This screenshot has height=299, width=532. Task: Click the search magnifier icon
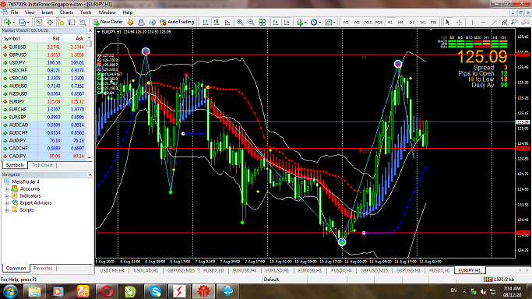tap(514, 22)
